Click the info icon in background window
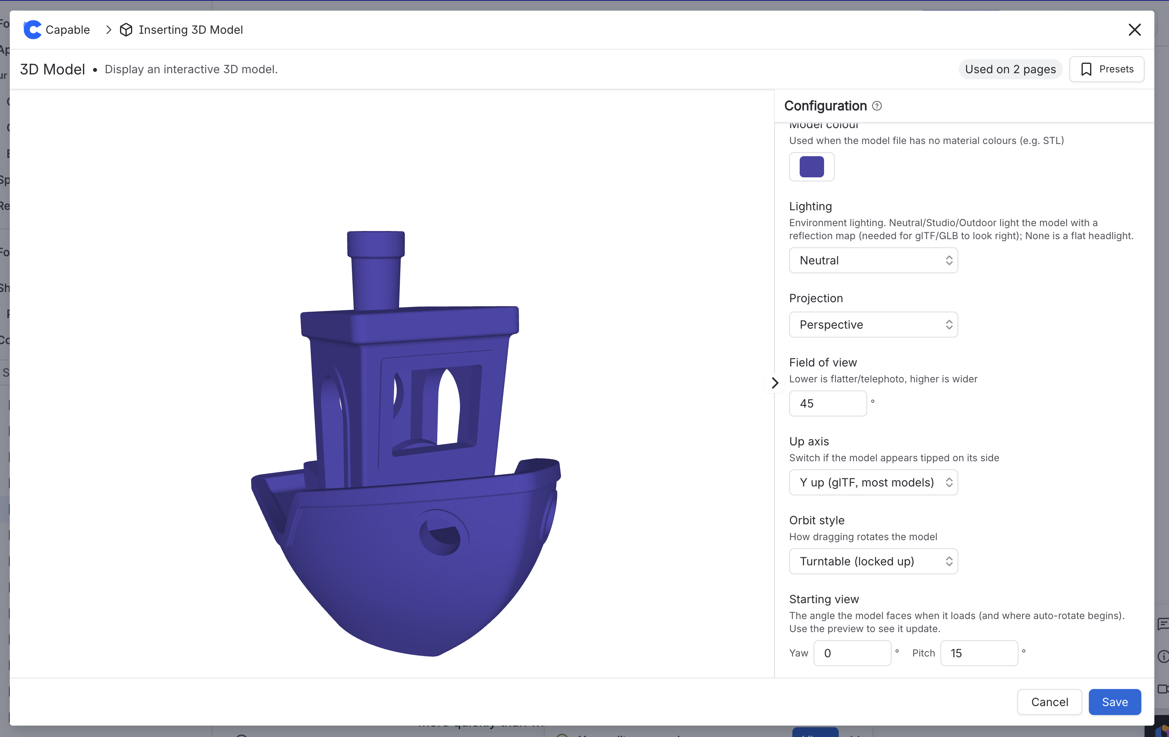This screenshot has width=1169, height=737. [1162, 656]
